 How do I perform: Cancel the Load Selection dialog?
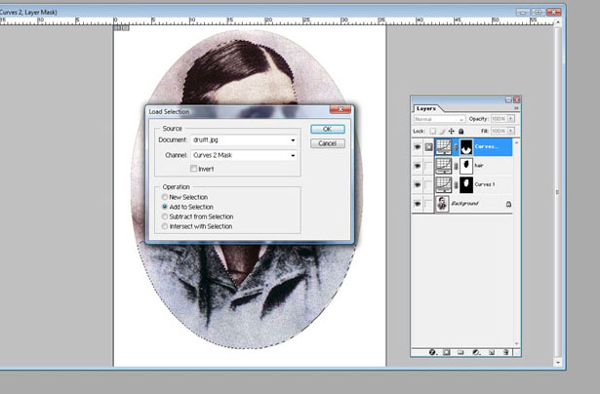click(327, 143)
